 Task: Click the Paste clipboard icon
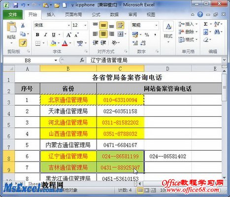point(11,27)
